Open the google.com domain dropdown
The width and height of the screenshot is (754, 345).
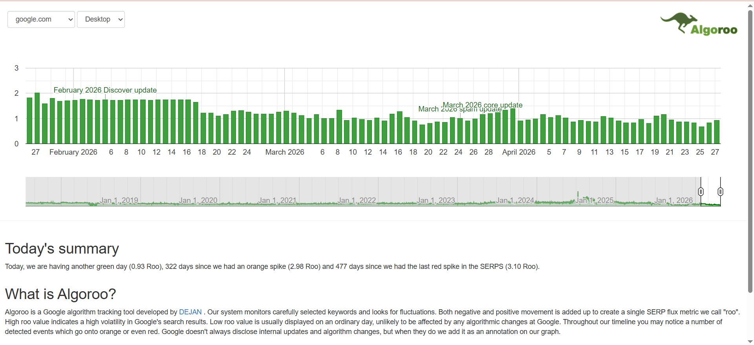[41, 19]
